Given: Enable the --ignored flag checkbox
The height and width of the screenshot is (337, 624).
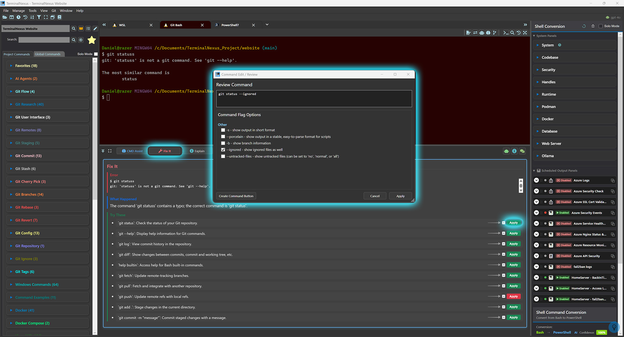Looking at the screenshot, I should (223, 150).
